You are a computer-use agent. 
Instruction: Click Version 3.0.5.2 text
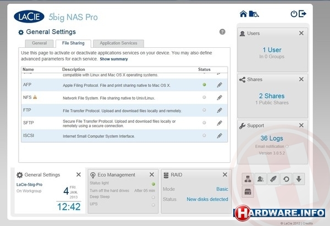[272, 153]
